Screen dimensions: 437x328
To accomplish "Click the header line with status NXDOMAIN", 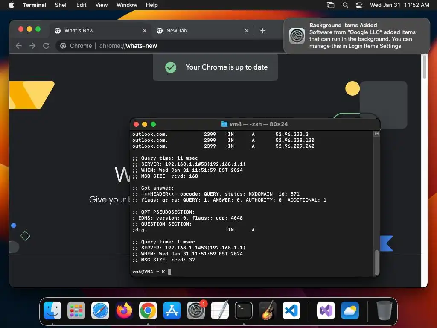I will coord(216,194).
